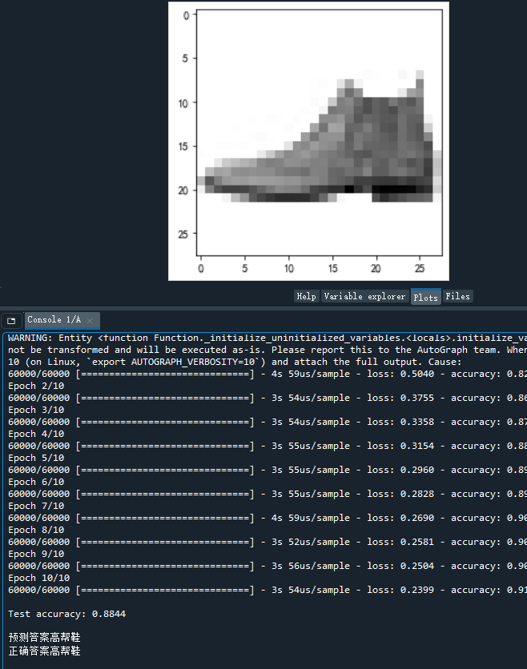The width and height of the screenshot is (527, 669).
Task: Close the Console 1/A tab
Action: pos(90,320)
